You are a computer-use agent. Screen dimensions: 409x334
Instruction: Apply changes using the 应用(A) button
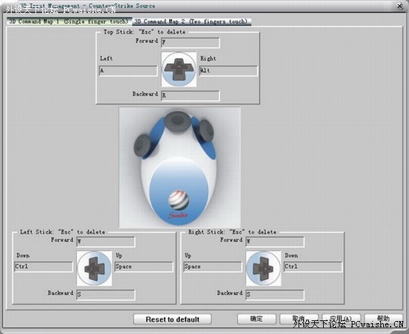[x=341, y=319]
